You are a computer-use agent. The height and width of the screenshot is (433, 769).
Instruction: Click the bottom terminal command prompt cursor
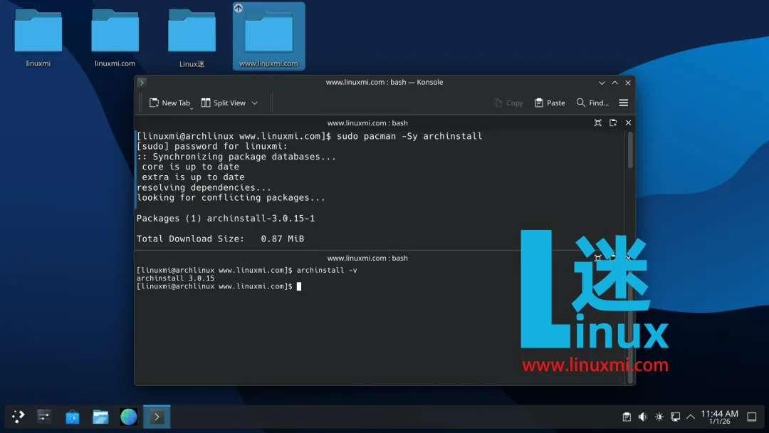point(298,286)
